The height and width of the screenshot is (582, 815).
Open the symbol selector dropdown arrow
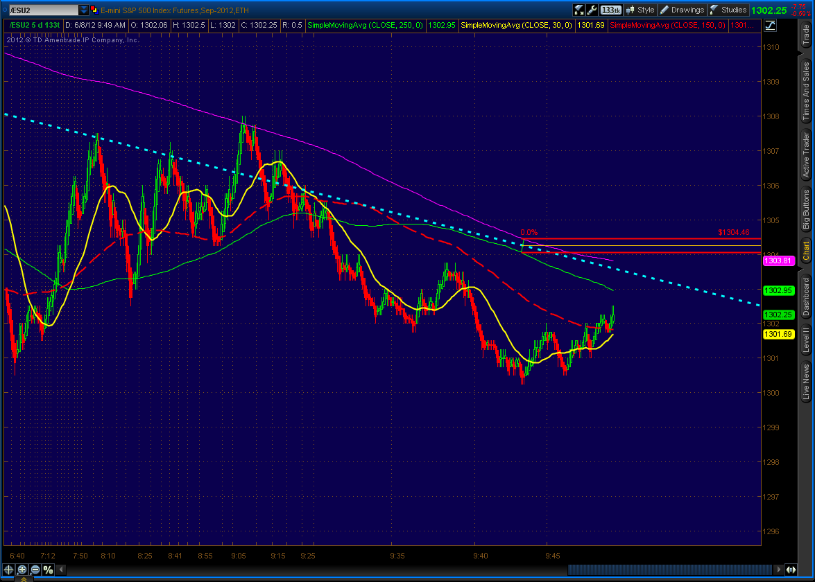pos(84,10)
